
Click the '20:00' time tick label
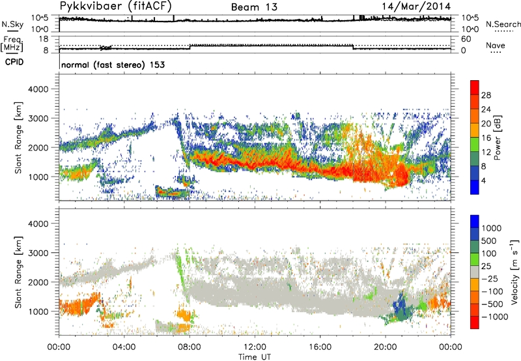[x=386, y=347]
